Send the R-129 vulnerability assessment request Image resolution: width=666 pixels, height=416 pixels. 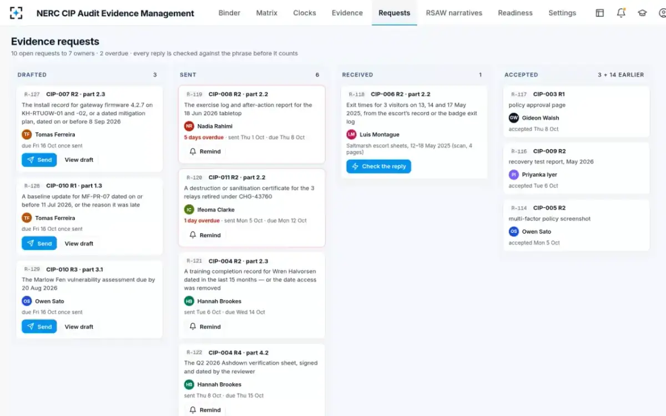point(39,327)
